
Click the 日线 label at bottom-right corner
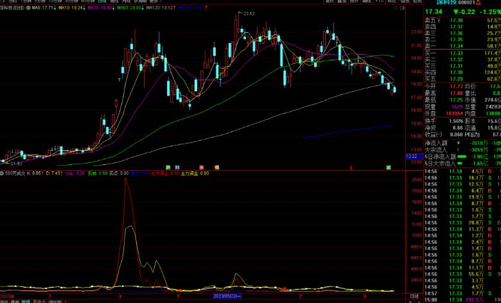(414, 297)
